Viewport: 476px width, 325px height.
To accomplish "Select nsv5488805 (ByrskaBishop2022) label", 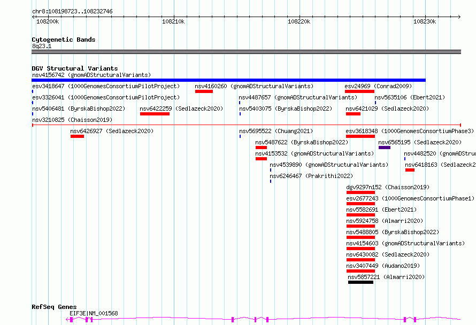I will pyautogui.click(x=393, y=232).
